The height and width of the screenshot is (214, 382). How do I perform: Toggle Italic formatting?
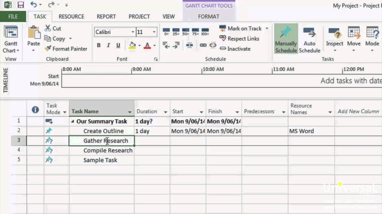108,45
